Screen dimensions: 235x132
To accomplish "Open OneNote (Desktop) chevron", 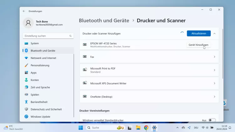I will pyautogui.click(x=214, y=97).
